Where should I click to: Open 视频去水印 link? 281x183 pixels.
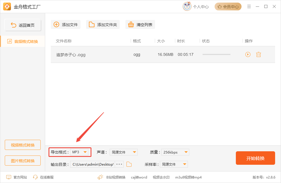pos(161,177)
